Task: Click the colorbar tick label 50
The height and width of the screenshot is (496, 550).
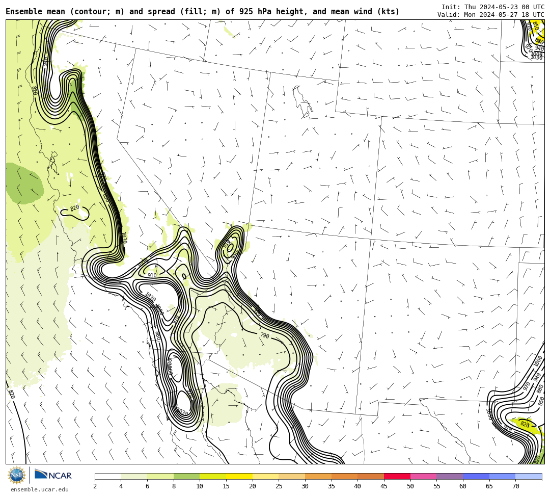Action: pos(410,486)
